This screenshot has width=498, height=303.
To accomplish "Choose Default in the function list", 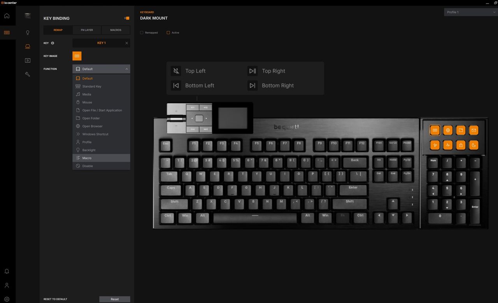I will point(101,79).
